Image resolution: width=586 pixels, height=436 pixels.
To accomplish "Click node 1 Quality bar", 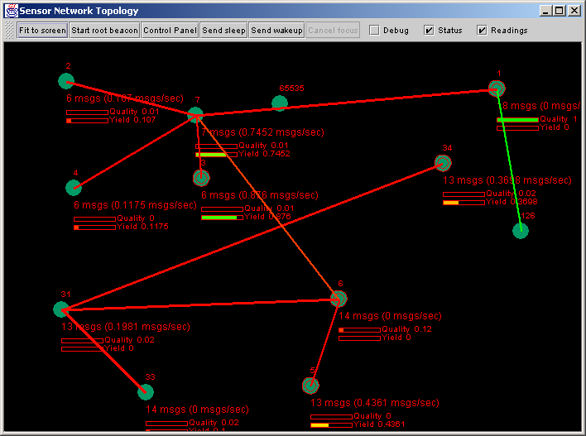I will 517,120.
